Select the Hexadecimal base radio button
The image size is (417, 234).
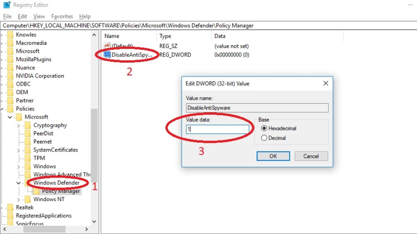[264, 128]
